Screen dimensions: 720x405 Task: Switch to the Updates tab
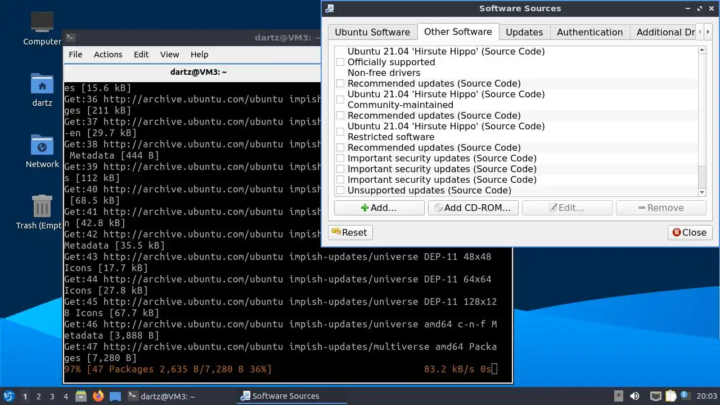(x=524, y=32)
